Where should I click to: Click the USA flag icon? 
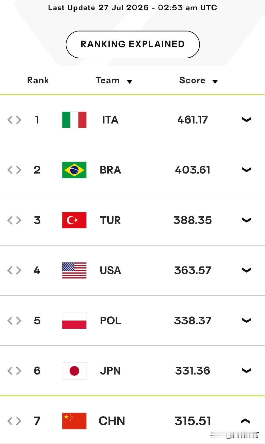74,270
